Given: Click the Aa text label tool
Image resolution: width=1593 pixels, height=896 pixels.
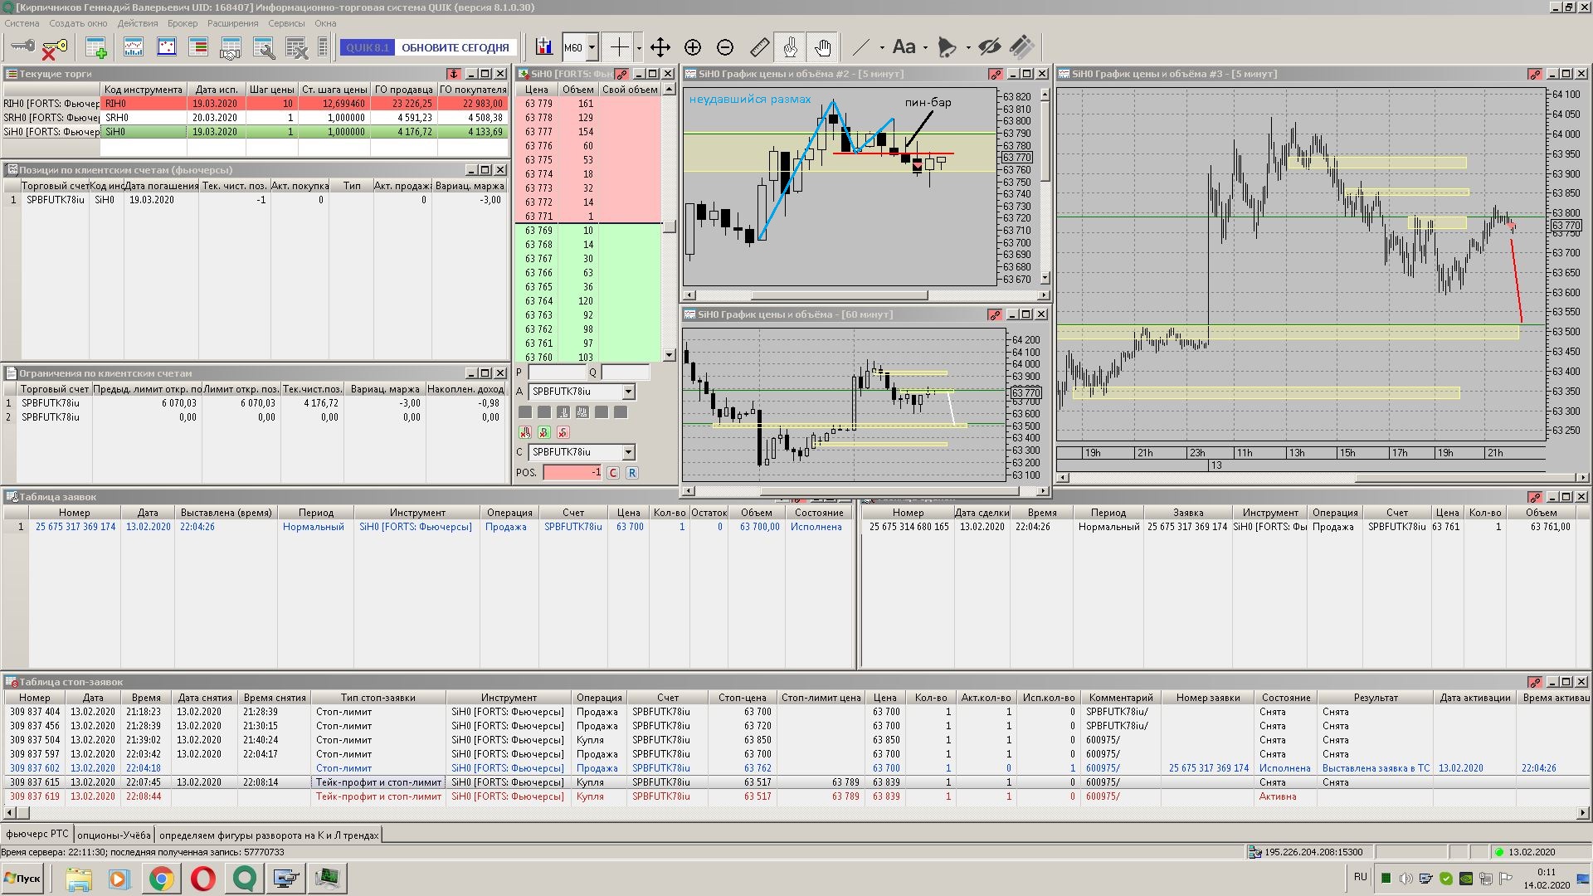Looking at the screenshot, I should 904,47.
